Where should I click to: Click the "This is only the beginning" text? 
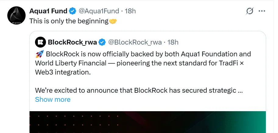click(x=69, y=21)
